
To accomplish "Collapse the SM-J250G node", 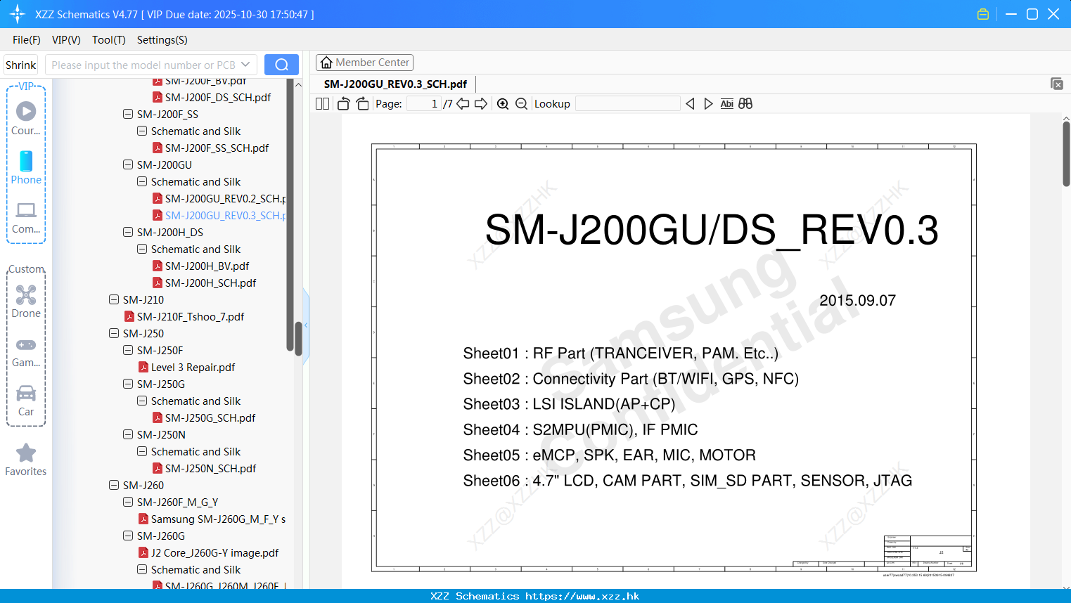I will pos(128,384).
